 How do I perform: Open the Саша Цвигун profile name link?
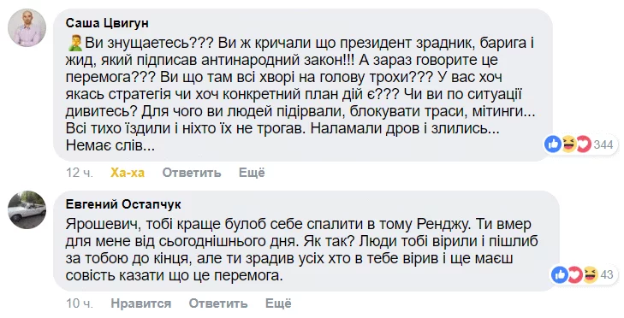click(x=107, y=23)
